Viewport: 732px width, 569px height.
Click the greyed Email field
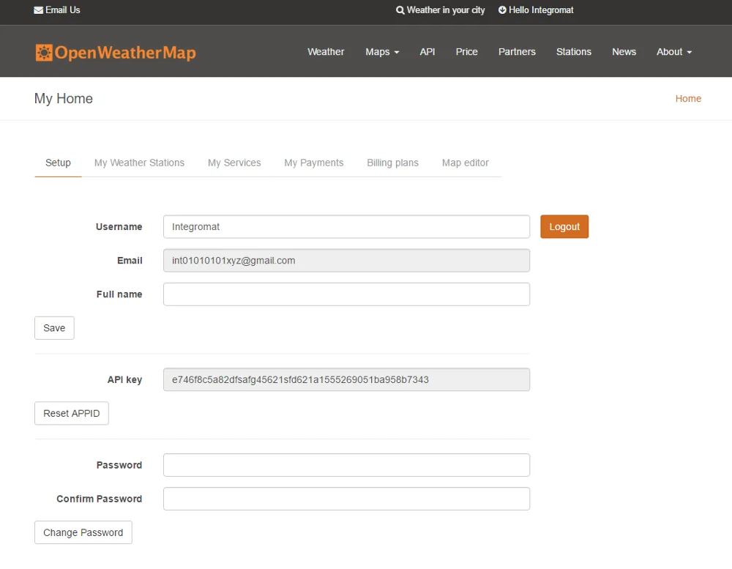pyautogui.click(x=346, y=261)
